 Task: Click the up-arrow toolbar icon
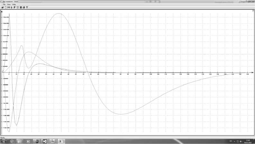tap(27, 7)
